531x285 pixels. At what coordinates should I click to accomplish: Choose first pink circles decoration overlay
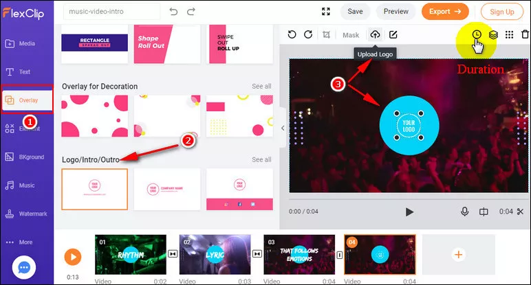click(94, 116)
